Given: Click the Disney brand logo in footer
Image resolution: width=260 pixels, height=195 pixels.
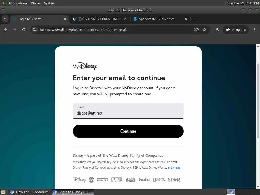Looking at the screenshot, I should point(80,180).
